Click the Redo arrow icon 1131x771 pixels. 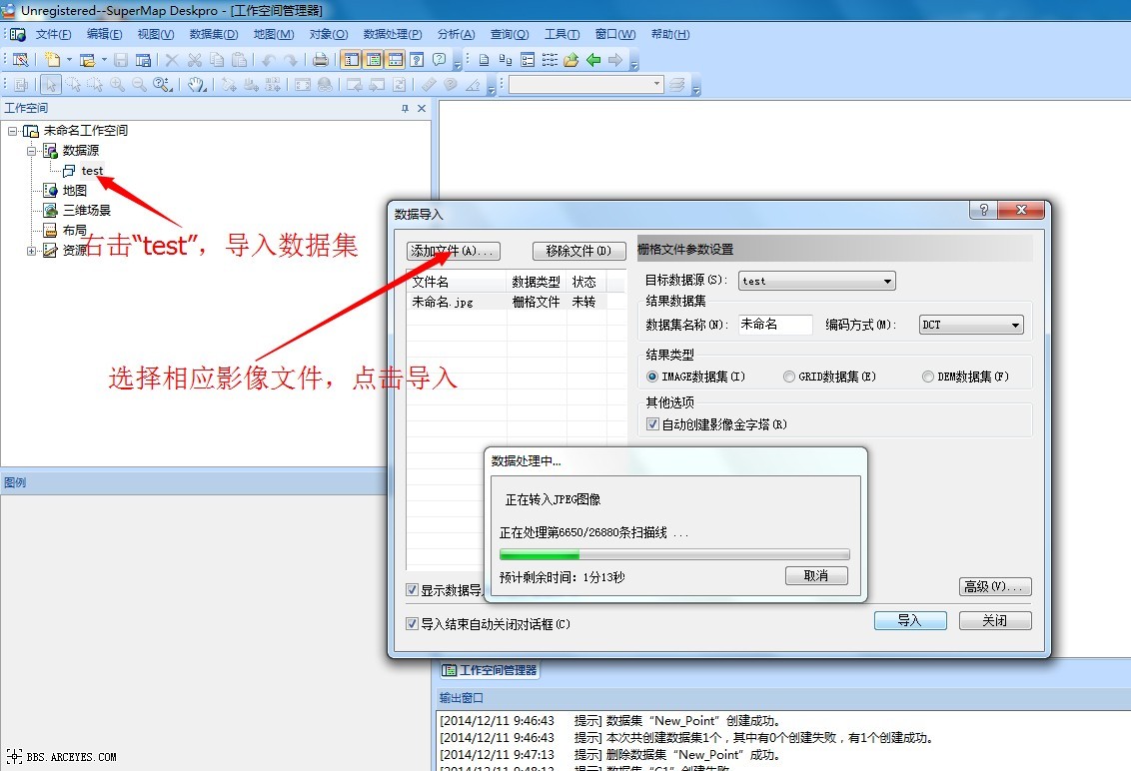click(290, 60)
